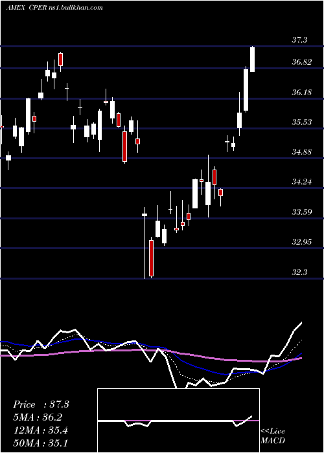The image size is (324, 453).
Task: Click the MACD inset chart box
Action: click(x=178, y=421)
